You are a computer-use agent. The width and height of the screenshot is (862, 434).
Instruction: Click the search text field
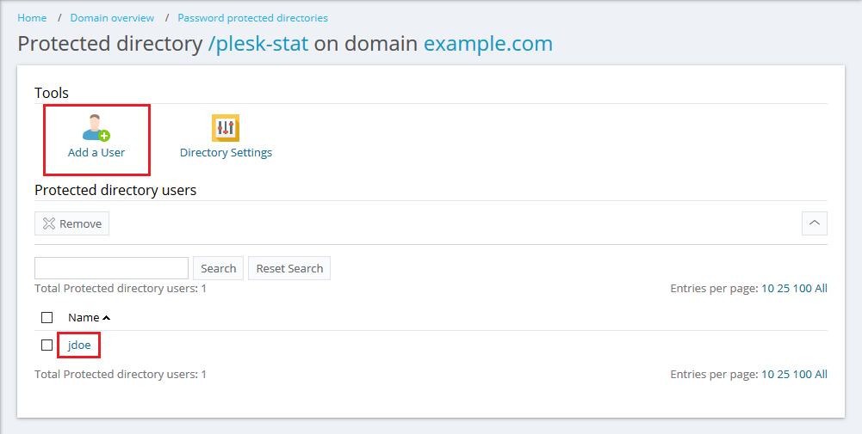[111, 268]
